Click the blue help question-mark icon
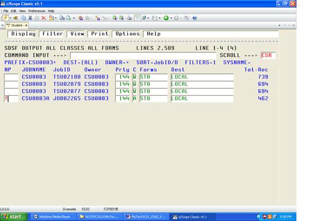 [x=195, y=18]
